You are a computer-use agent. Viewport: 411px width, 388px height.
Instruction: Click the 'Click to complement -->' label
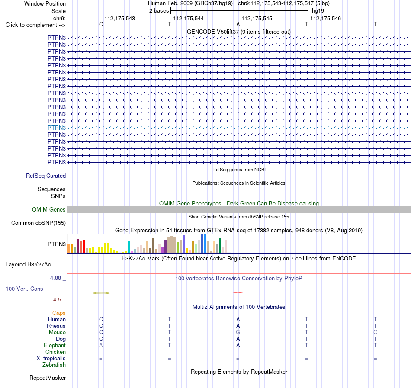[x=35, y=25]
